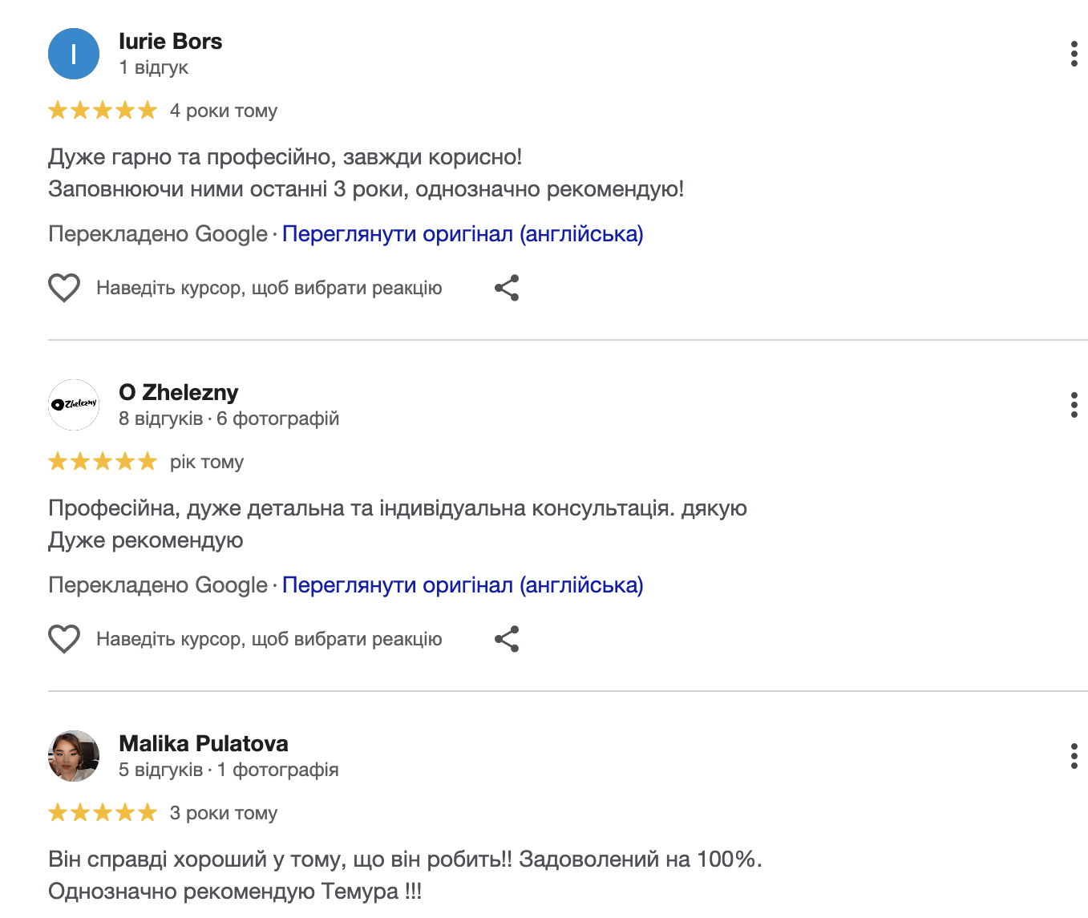This screenshot has width=1088, height=918.
Task: View original English text of O Zhelezny's review
Action: pos(463,585)
